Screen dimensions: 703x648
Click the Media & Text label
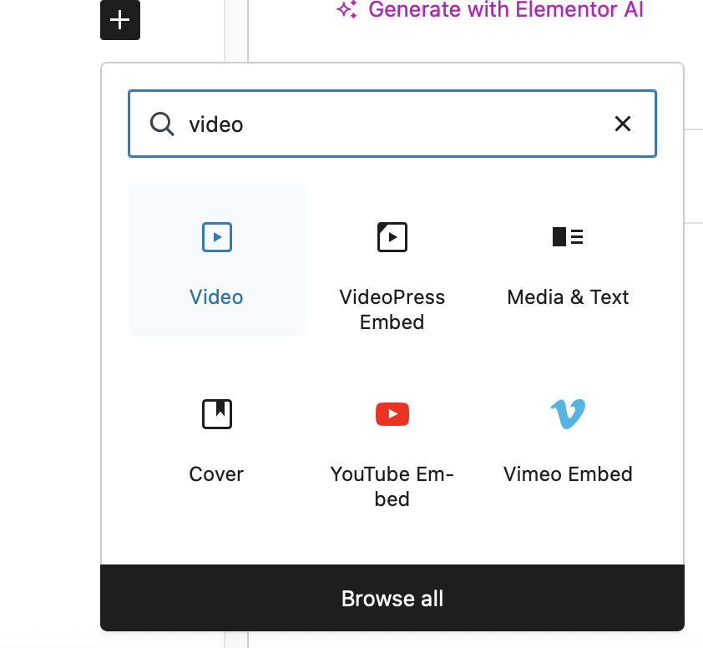[x=568, y=297]
